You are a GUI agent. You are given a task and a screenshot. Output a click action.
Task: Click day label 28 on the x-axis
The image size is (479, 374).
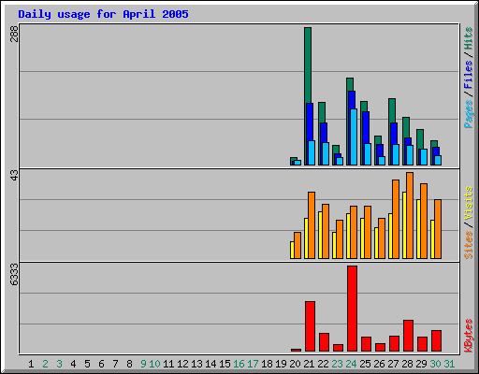[x=407, y=364]
